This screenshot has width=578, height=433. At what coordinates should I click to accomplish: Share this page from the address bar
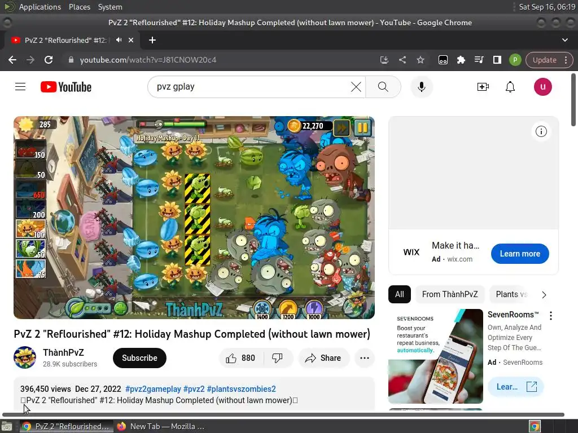coord(402,60)
